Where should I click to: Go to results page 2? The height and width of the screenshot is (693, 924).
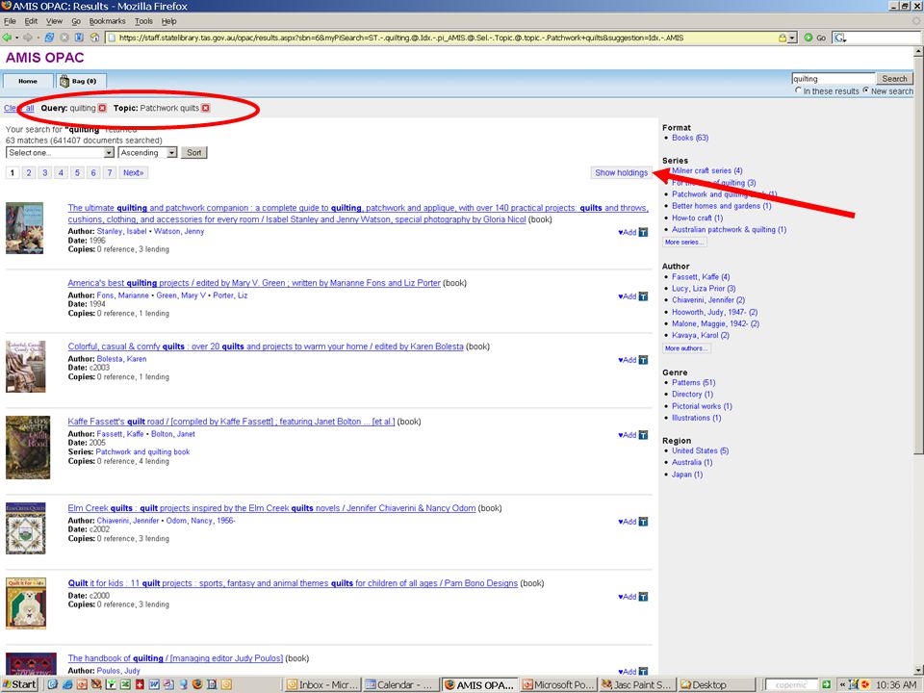point(28,172)
